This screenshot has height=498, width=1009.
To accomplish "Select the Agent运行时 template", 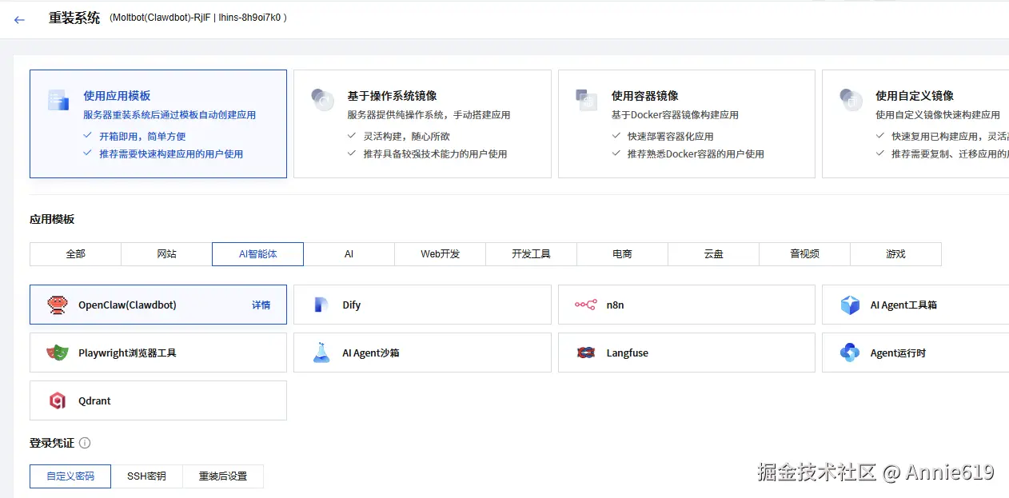I will tap(915, 353).
